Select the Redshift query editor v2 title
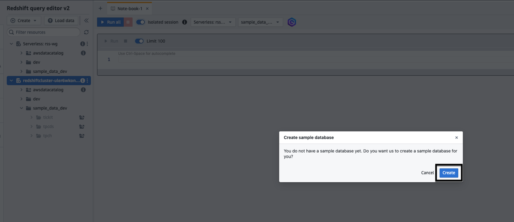 38,8
